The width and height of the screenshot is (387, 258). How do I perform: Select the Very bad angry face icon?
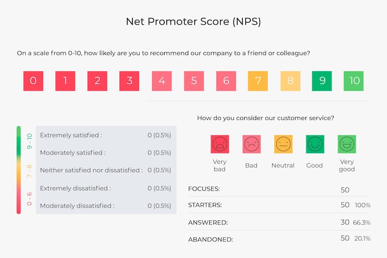220,144
